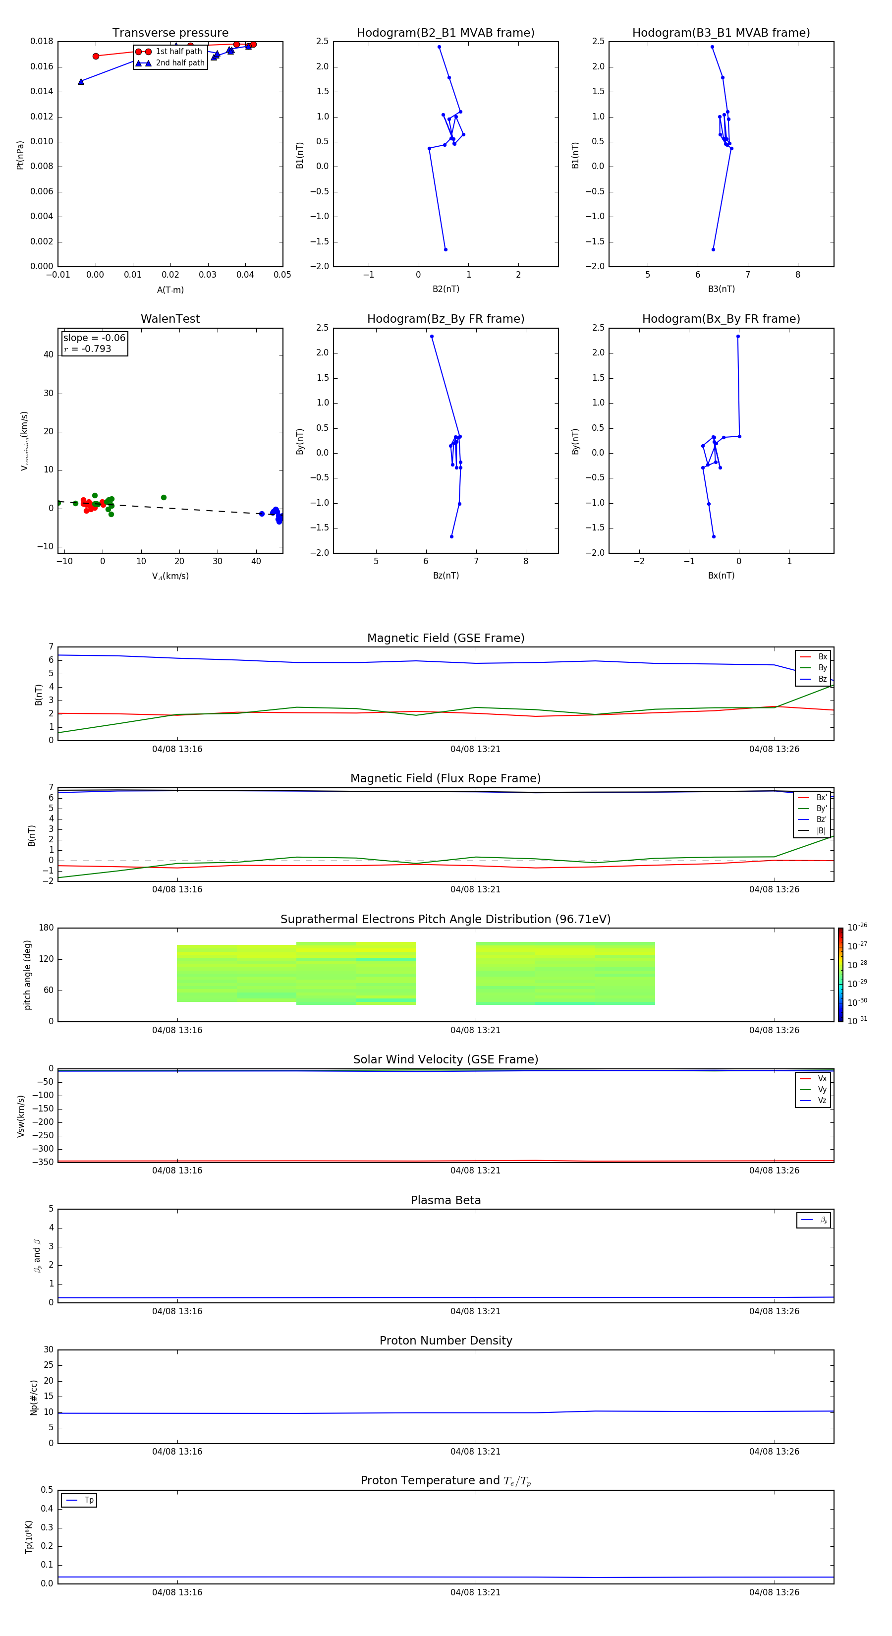Click the 'Solar Wind Velocity (GSE Frame)' title

pos(446,1060)
